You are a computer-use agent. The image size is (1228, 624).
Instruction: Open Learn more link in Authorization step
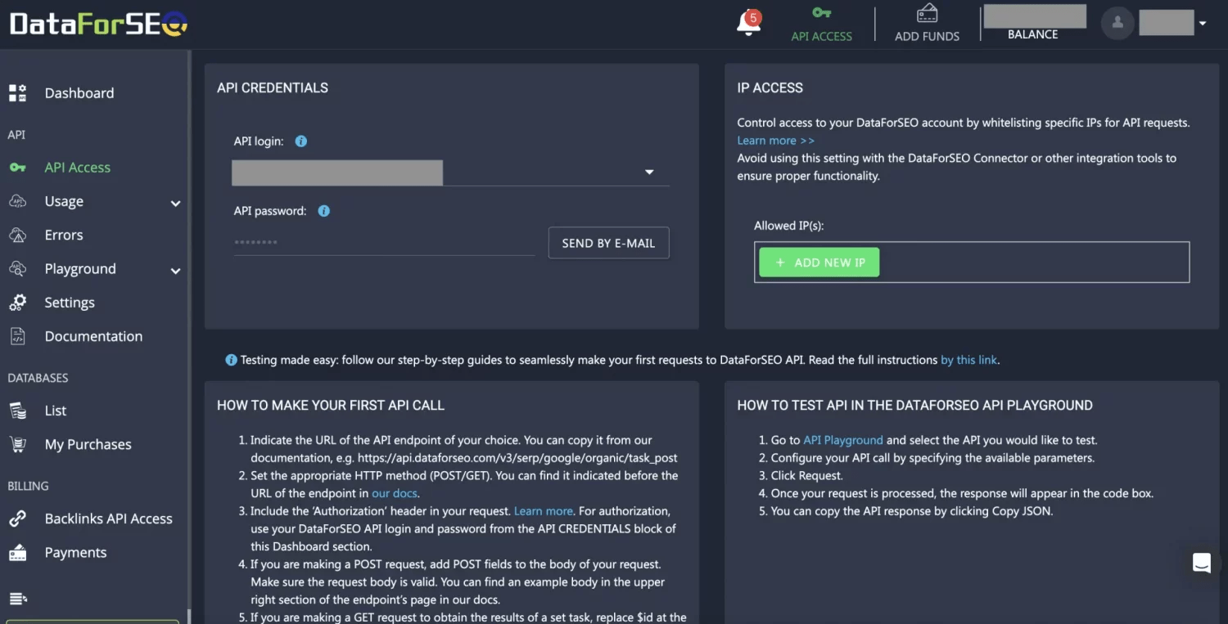click(x=544, y=511)
